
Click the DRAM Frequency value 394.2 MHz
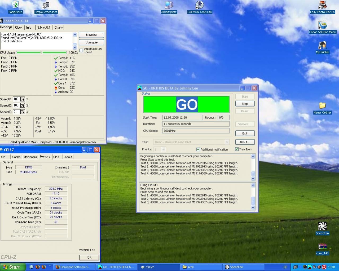coord(56,189)
